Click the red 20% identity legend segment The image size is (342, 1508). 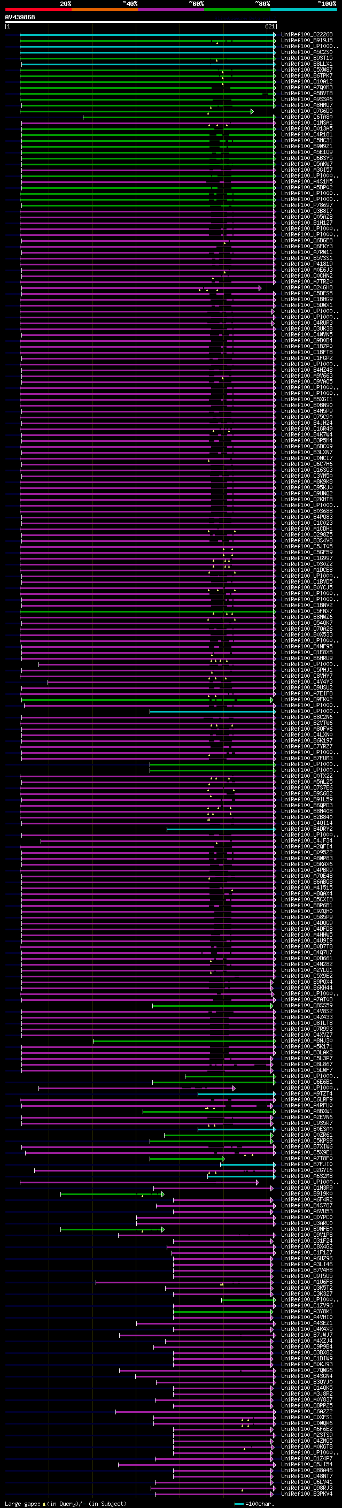click(38, 10)
